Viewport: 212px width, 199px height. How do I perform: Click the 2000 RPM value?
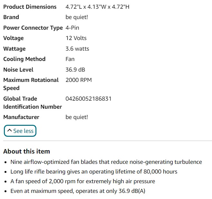pos(79,80)
